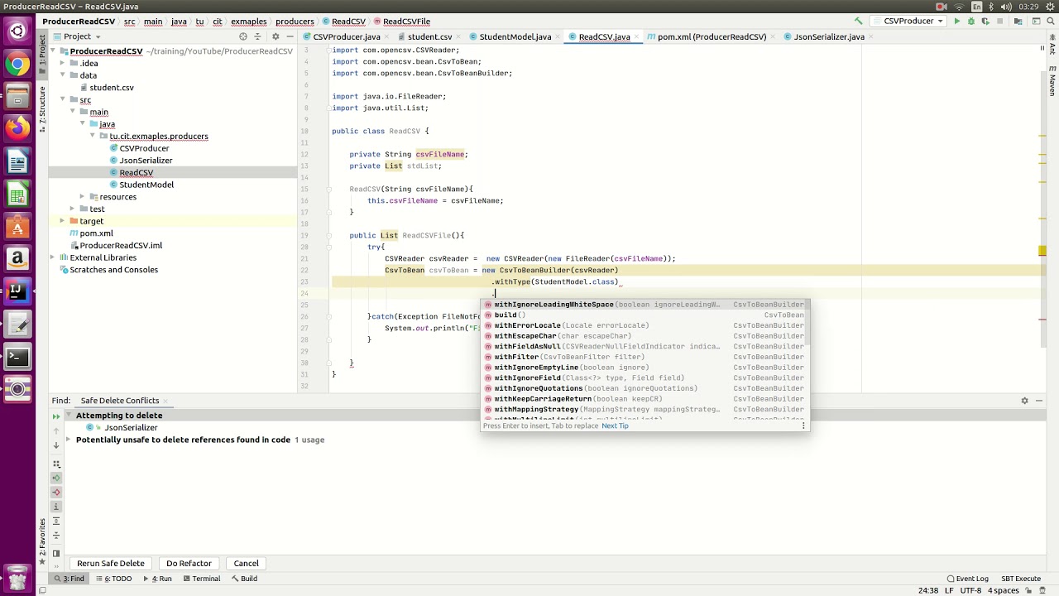
Task: Click the yellow warning marker in the gutter stripe
Action: (x=1042, y=252)
